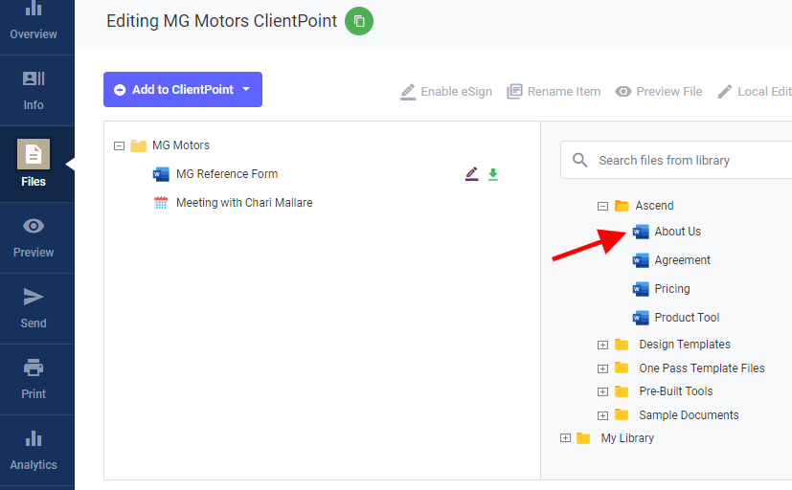
Task: Select the MG Motors folder icon
Action: [x=139, y=145]
